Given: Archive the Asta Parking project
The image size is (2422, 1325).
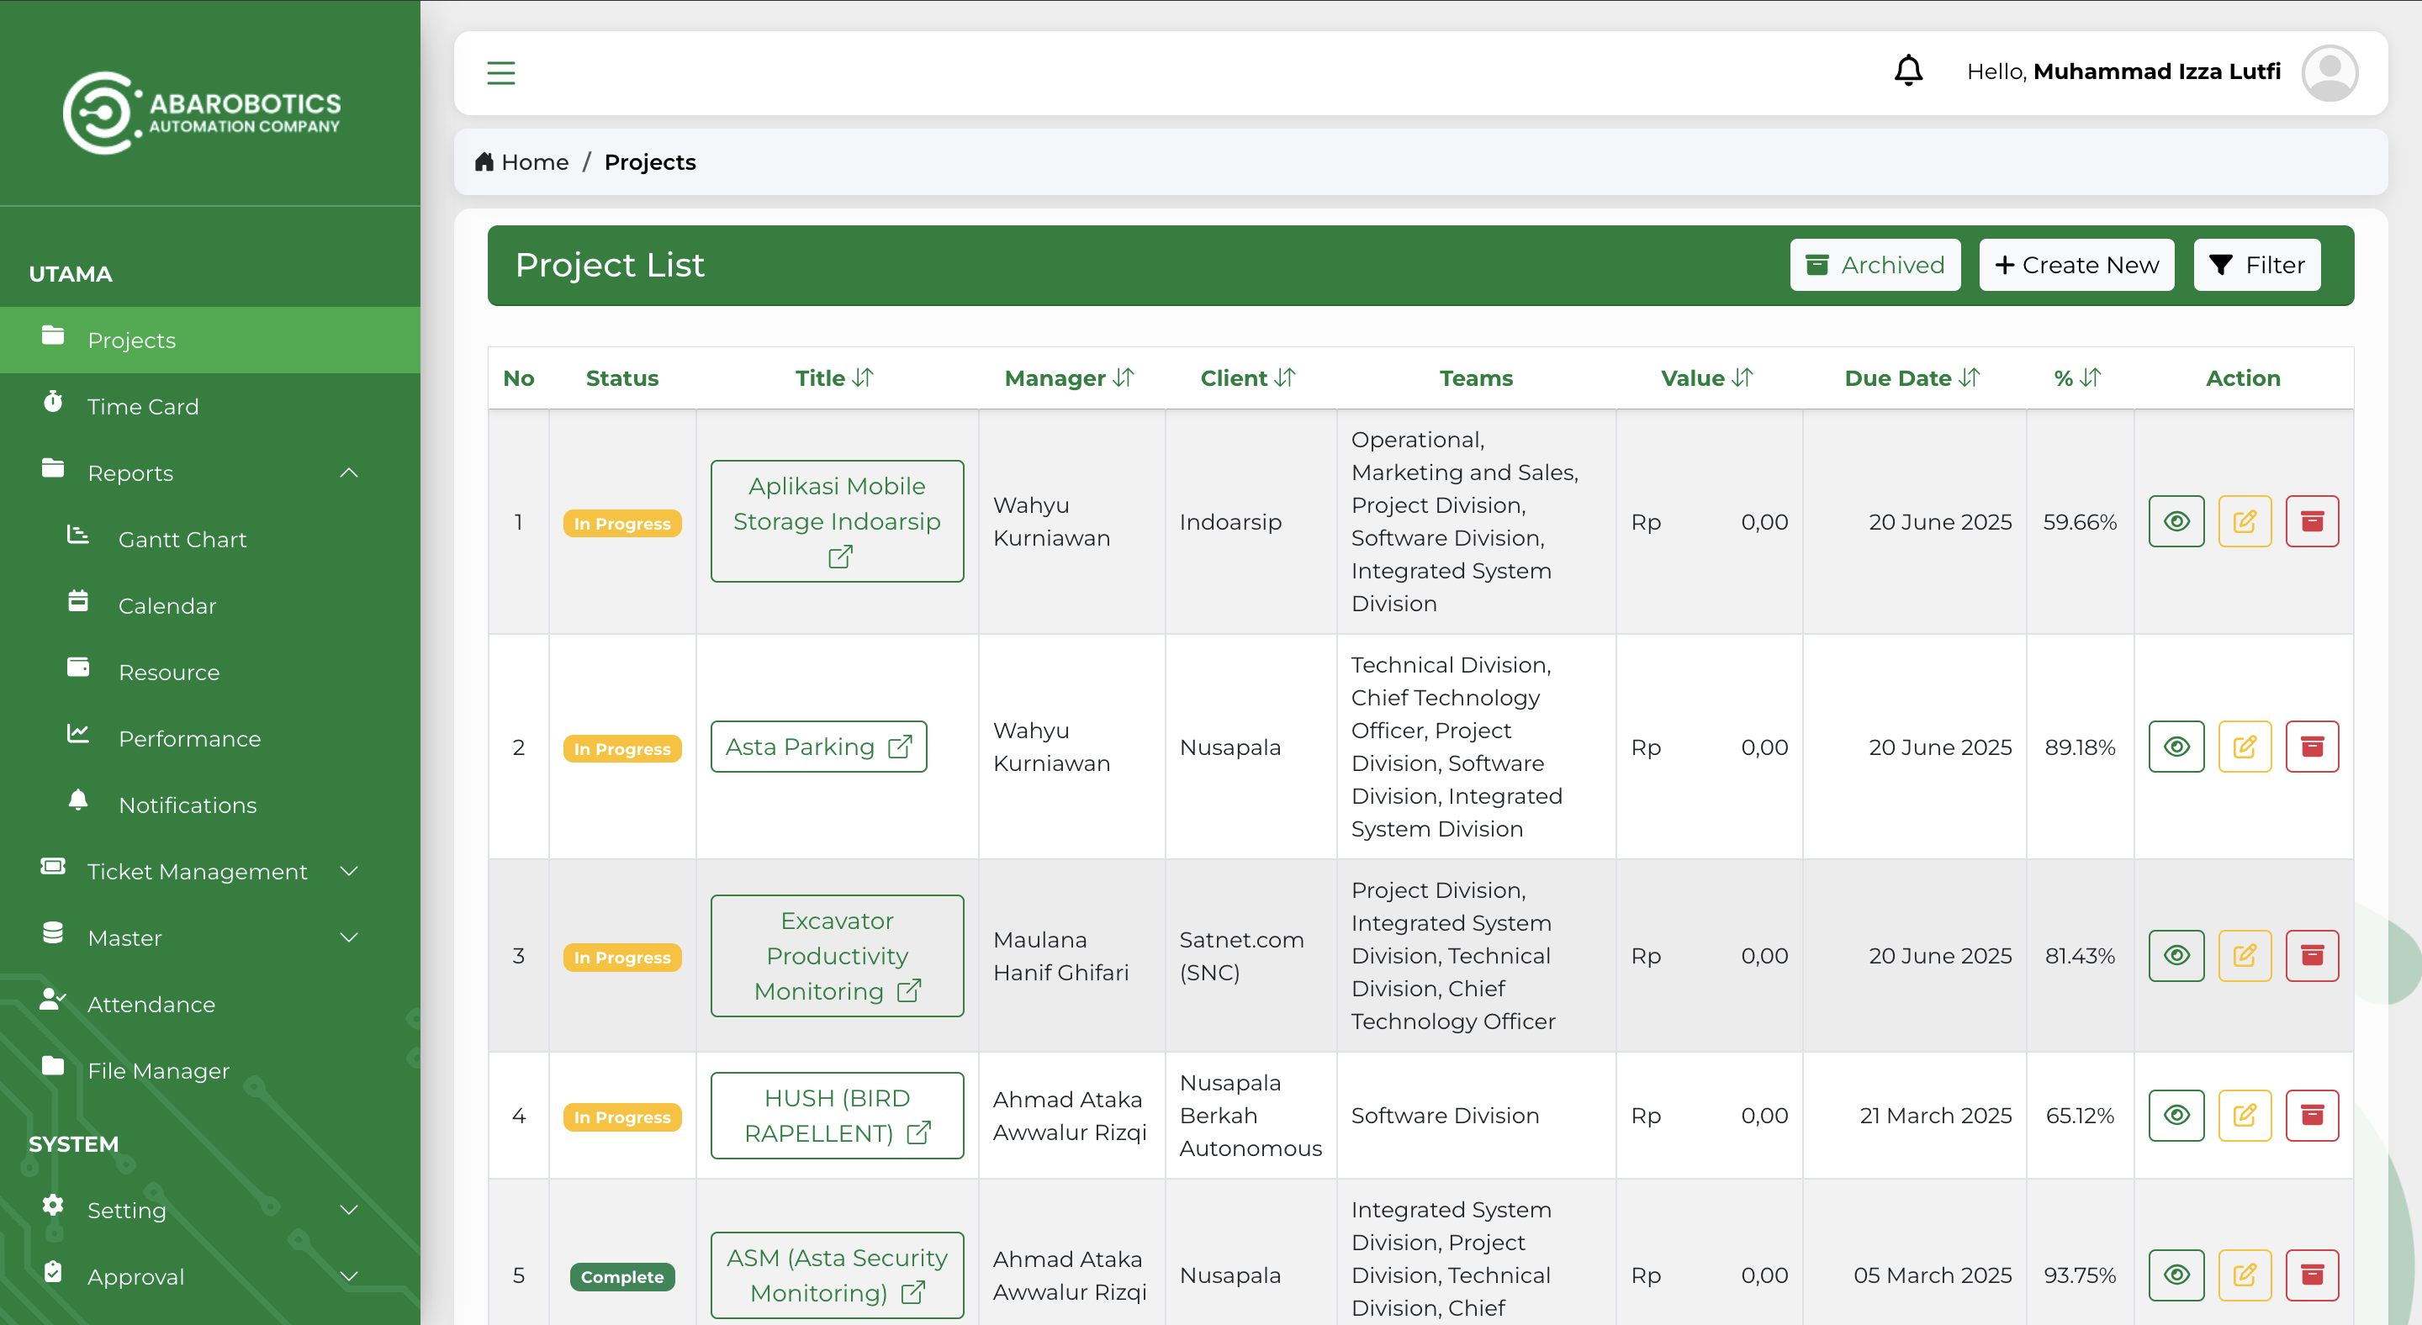Looking at the screenshot, I should [x=2312, y=747].
